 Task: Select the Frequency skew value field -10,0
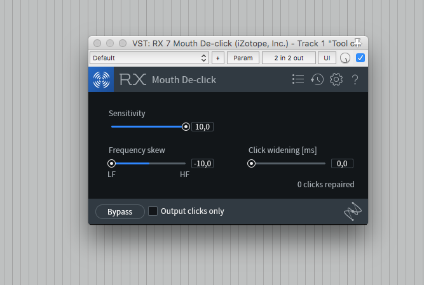coord(202,163)
